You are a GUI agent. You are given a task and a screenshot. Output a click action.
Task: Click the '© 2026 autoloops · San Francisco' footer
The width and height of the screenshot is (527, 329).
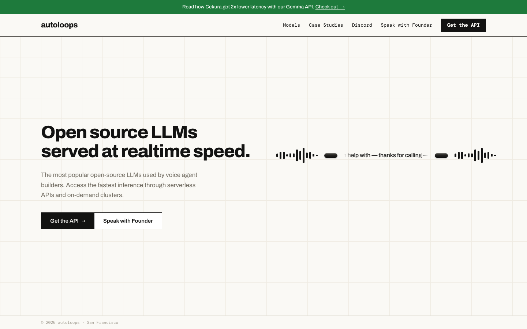pos(79,322)
